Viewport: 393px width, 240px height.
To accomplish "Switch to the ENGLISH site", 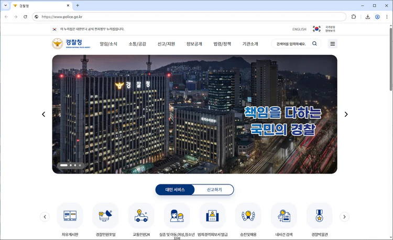I will point(299,29).
